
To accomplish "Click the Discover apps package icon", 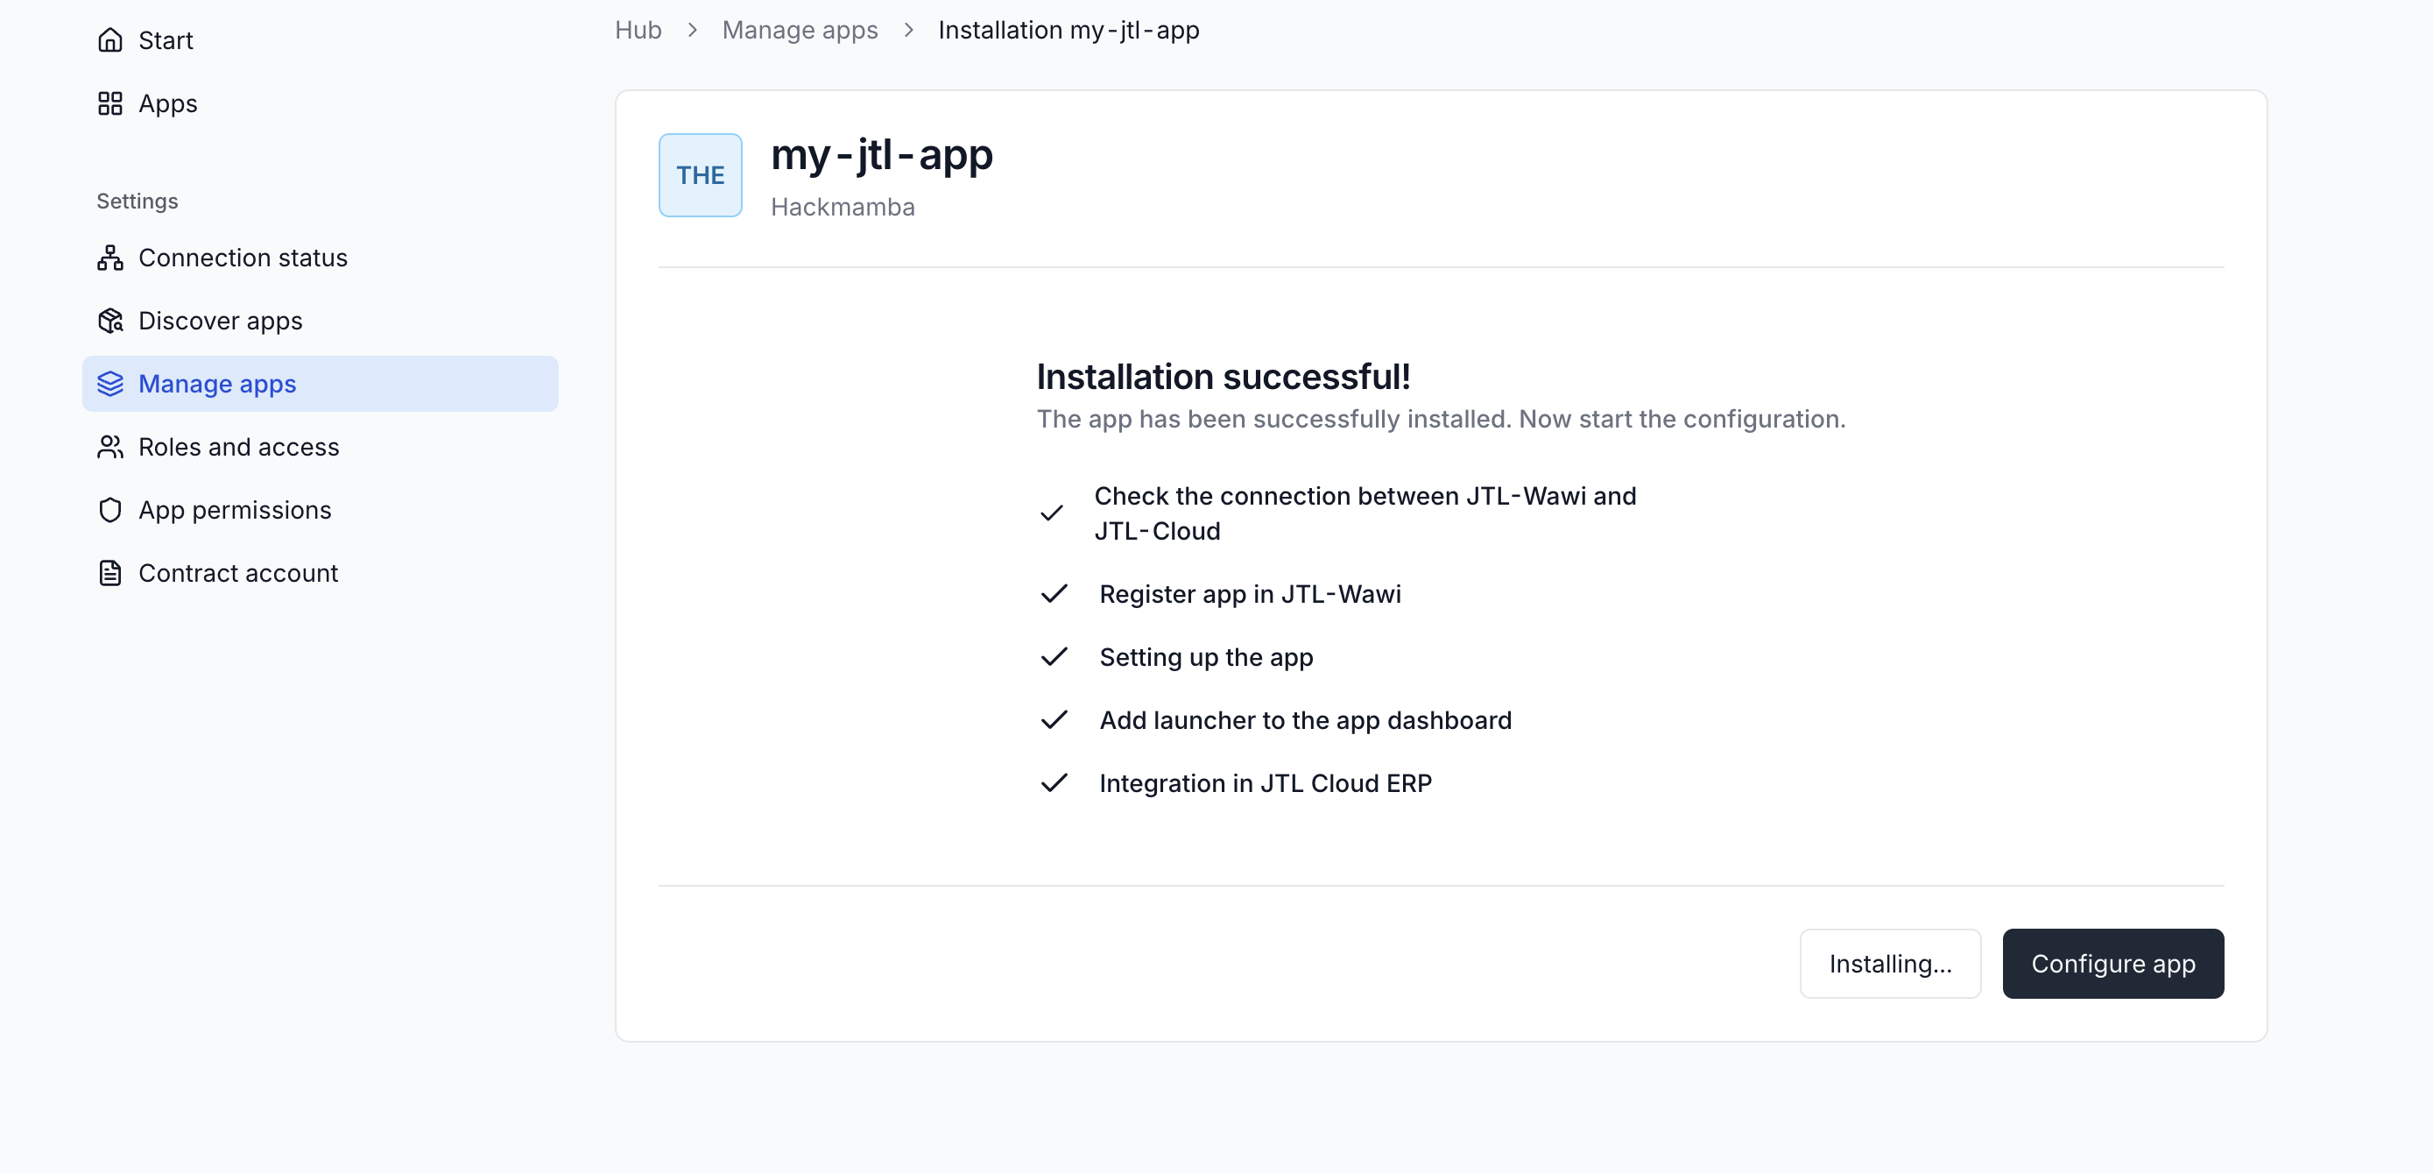I will [x=110, y=322].
